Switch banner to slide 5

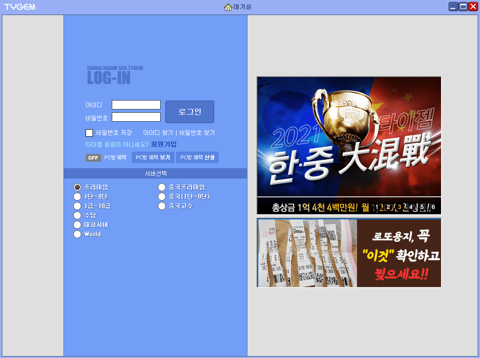422,207
